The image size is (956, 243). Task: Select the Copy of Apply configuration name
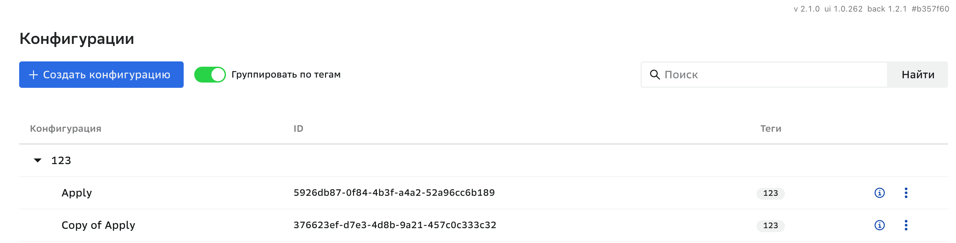[x=98, y=225]
